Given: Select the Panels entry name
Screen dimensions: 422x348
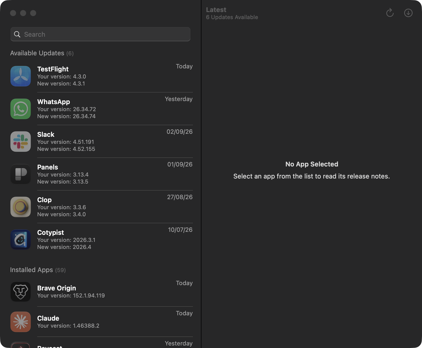Looking at the screenshot, I should pos(47,167).
